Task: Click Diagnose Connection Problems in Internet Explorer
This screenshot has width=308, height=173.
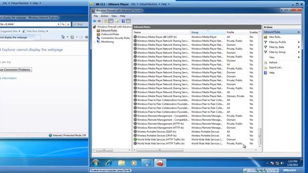Action: [16, 70]
